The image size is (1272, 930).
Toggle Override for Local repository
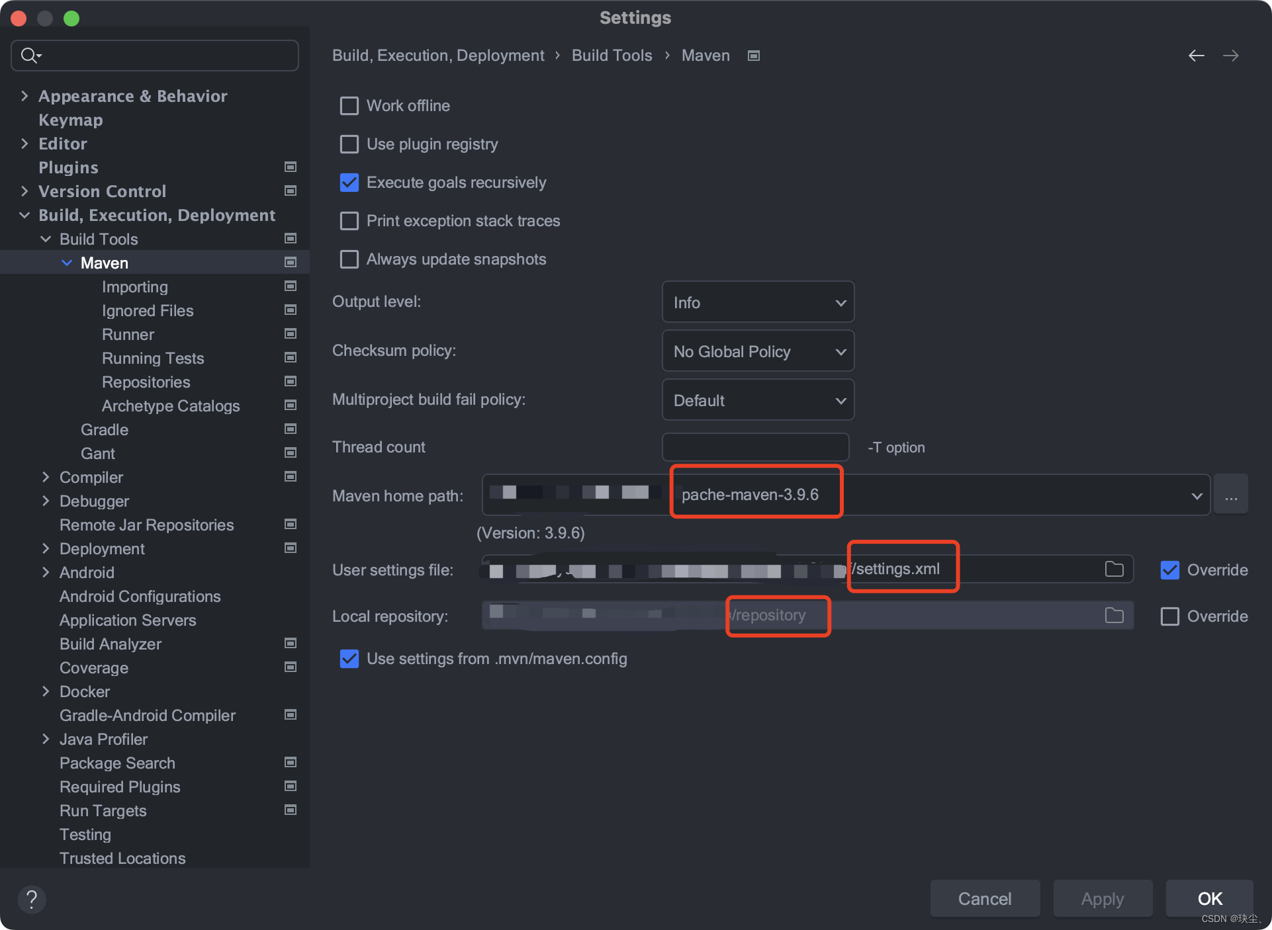tap(1169, 616)
